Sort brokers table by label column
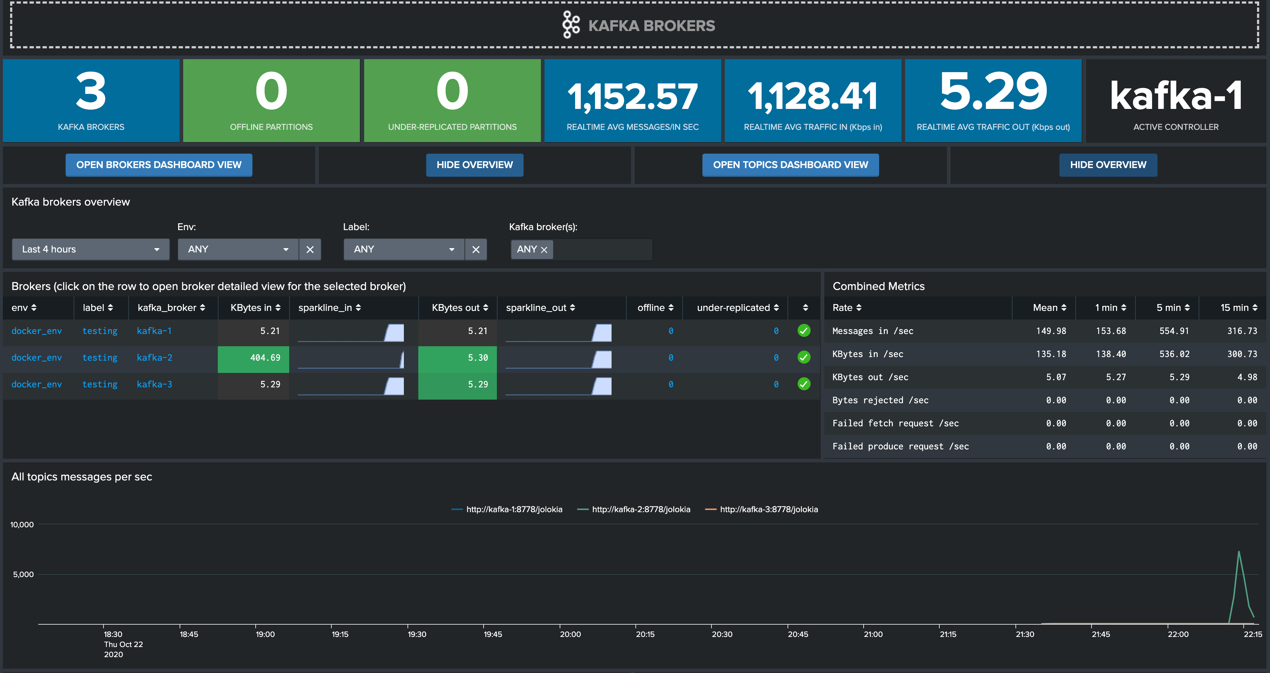Image resolution: width=1270 pixels, height=673 pixels. [98, 308]
